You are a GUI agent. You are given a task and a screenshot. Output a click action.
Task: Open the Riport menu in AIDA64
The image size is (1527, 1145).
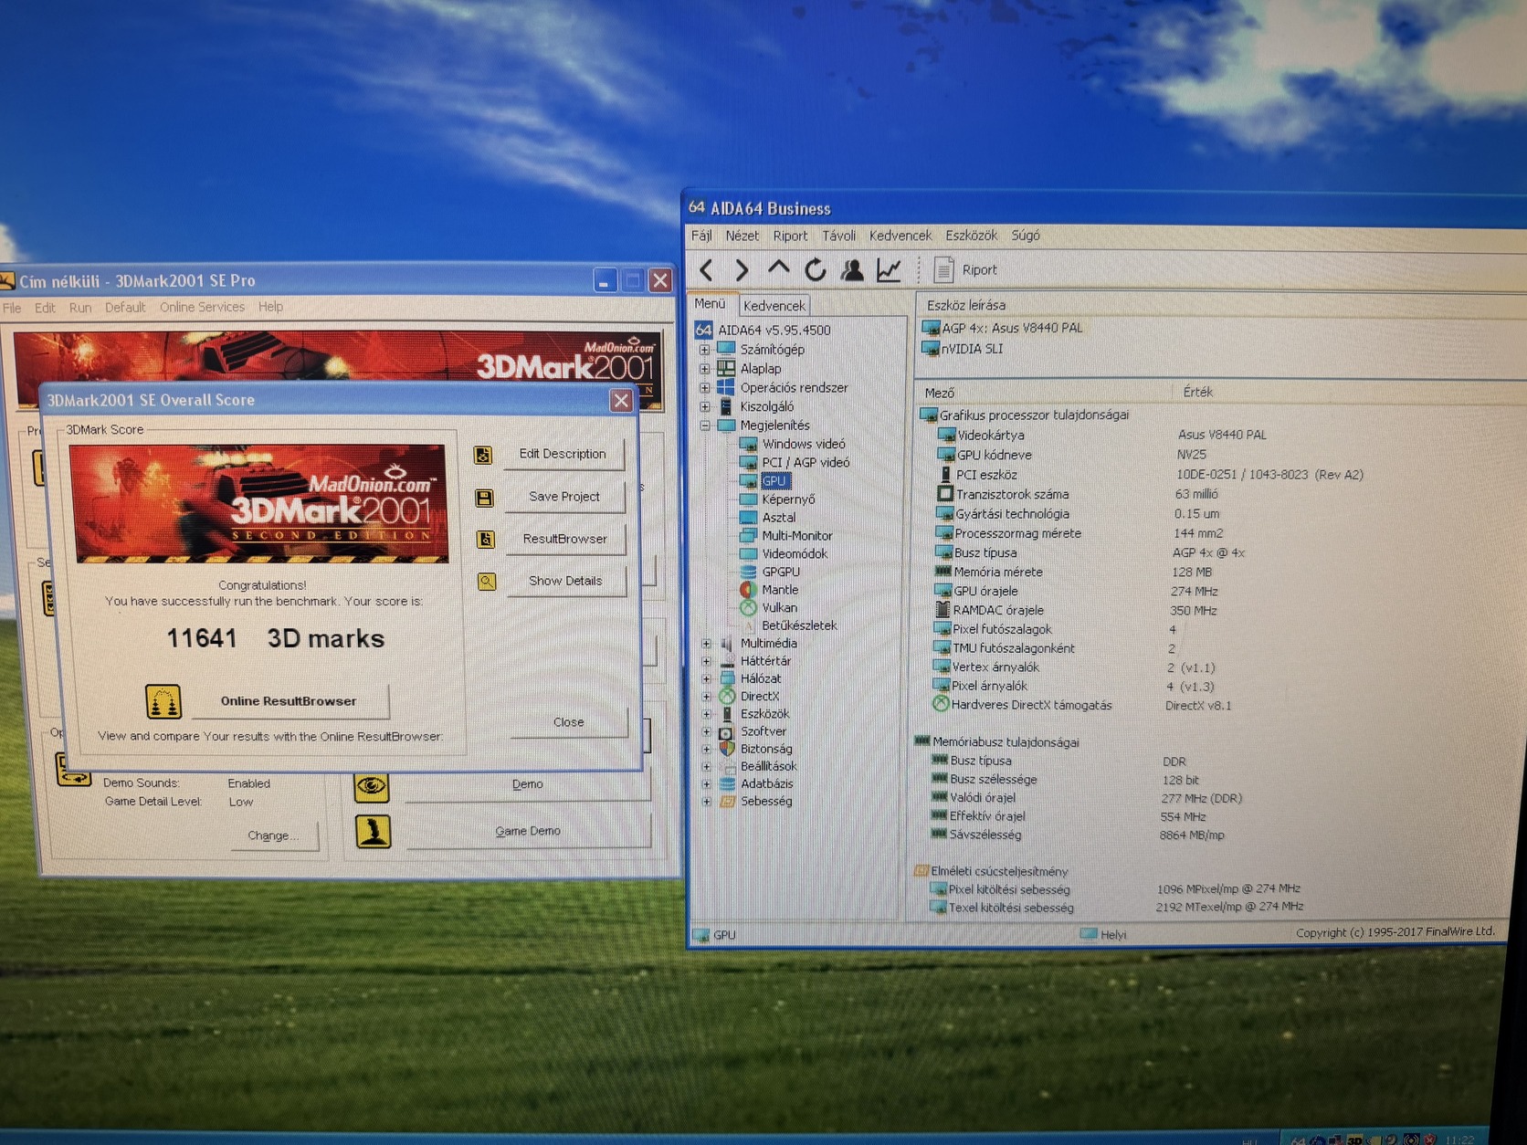tap(790, 236)
